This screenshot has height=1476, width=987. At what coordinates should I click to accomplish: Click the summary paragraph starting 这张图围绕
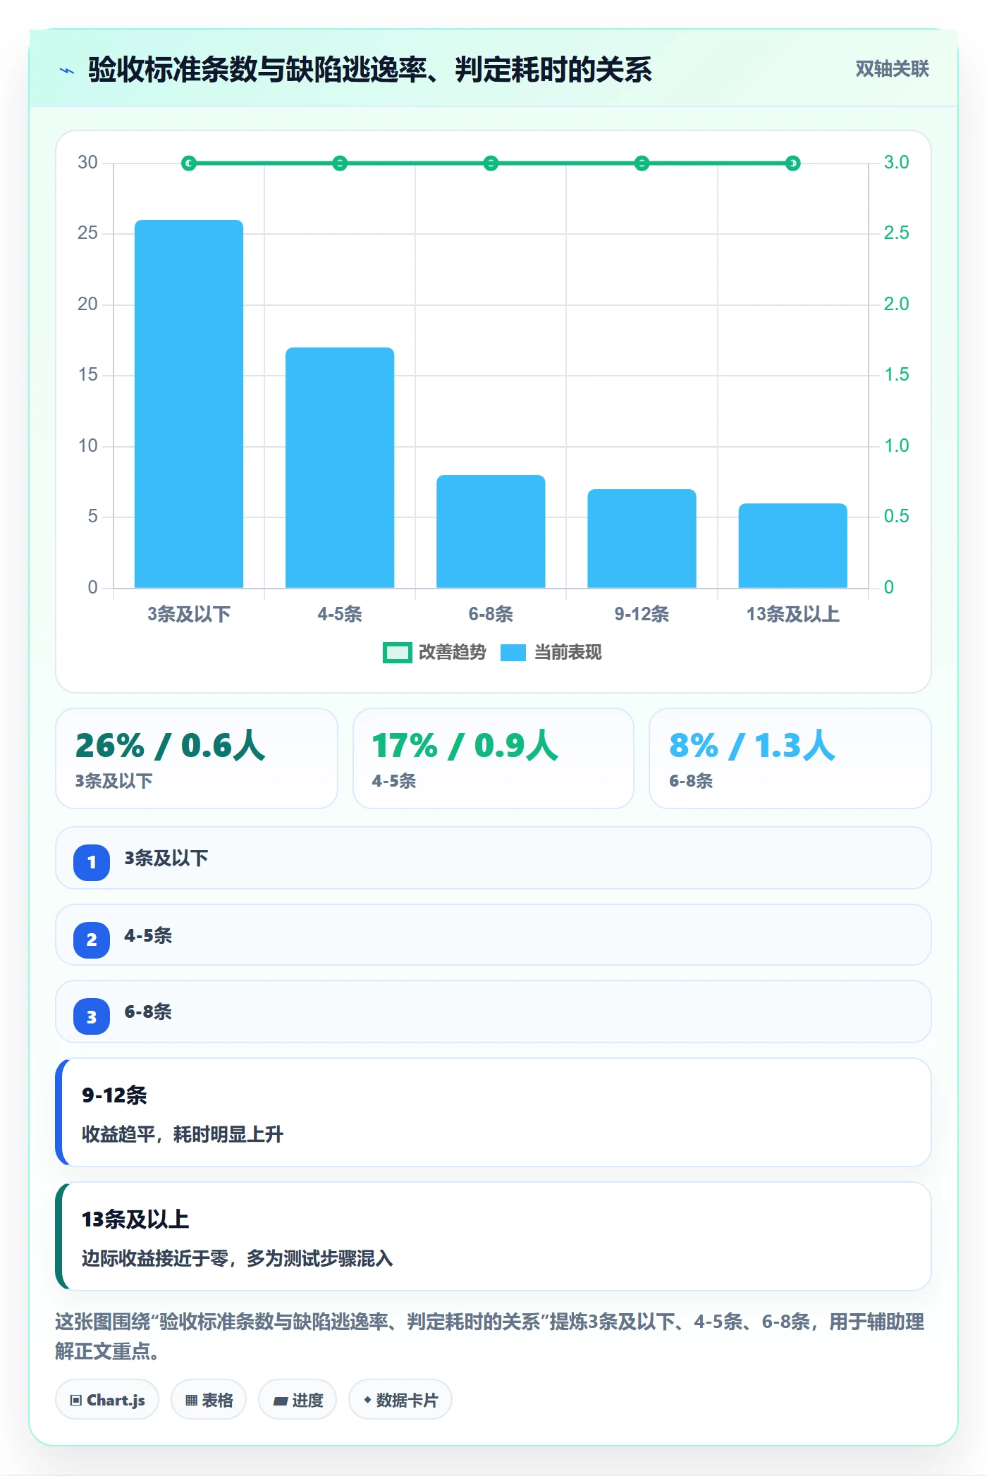tap(490, 1336)
